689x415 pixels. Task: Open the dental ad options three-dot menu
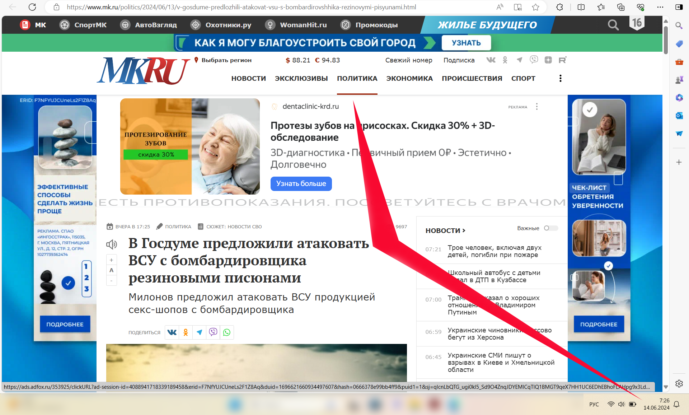pos(536,107)
